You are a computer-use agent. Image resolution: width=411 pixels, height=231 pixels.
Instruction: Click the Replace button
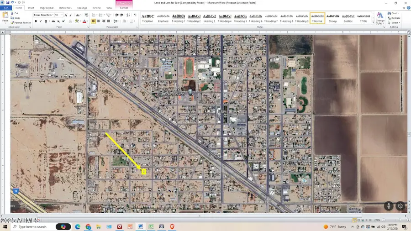[x=394, y=18]
